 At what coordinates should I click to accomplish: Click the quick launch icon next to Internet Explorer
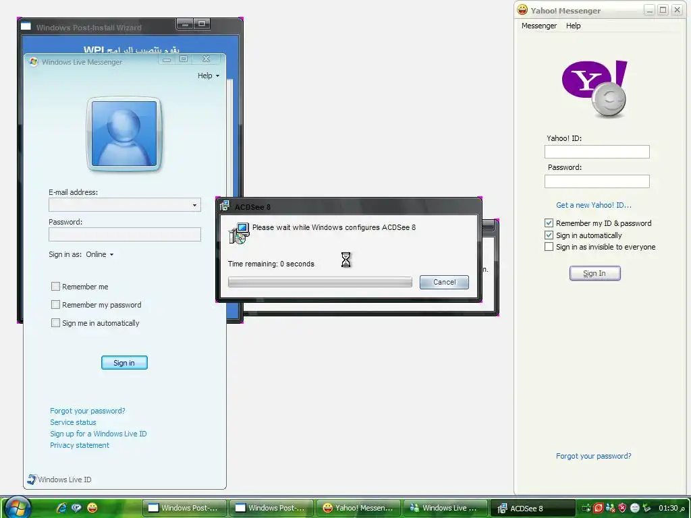[77, 507]
